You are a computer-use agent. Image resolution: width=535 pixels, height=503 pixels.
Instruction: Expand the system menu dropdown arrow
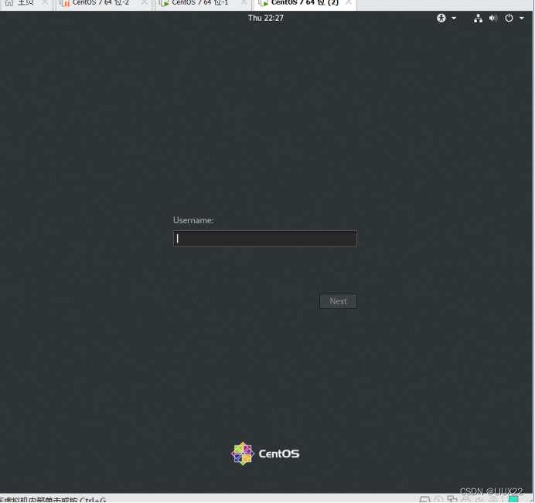click(521, 18)
